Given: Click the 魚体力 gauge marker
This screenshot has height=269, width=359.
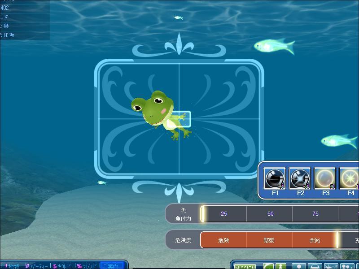Looking at the screenshot, I should [202, 214].
